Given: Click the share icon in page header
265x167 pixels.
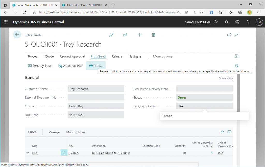Looking at the screenshot, I should [125, 35].
